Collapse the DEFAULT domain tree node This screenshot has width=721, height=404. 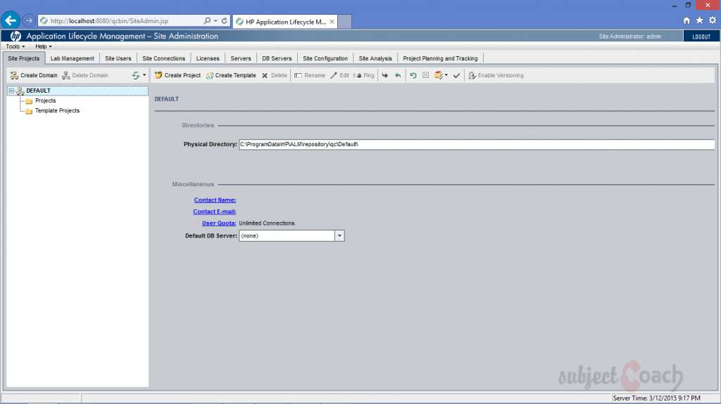[x=11, y=91]
